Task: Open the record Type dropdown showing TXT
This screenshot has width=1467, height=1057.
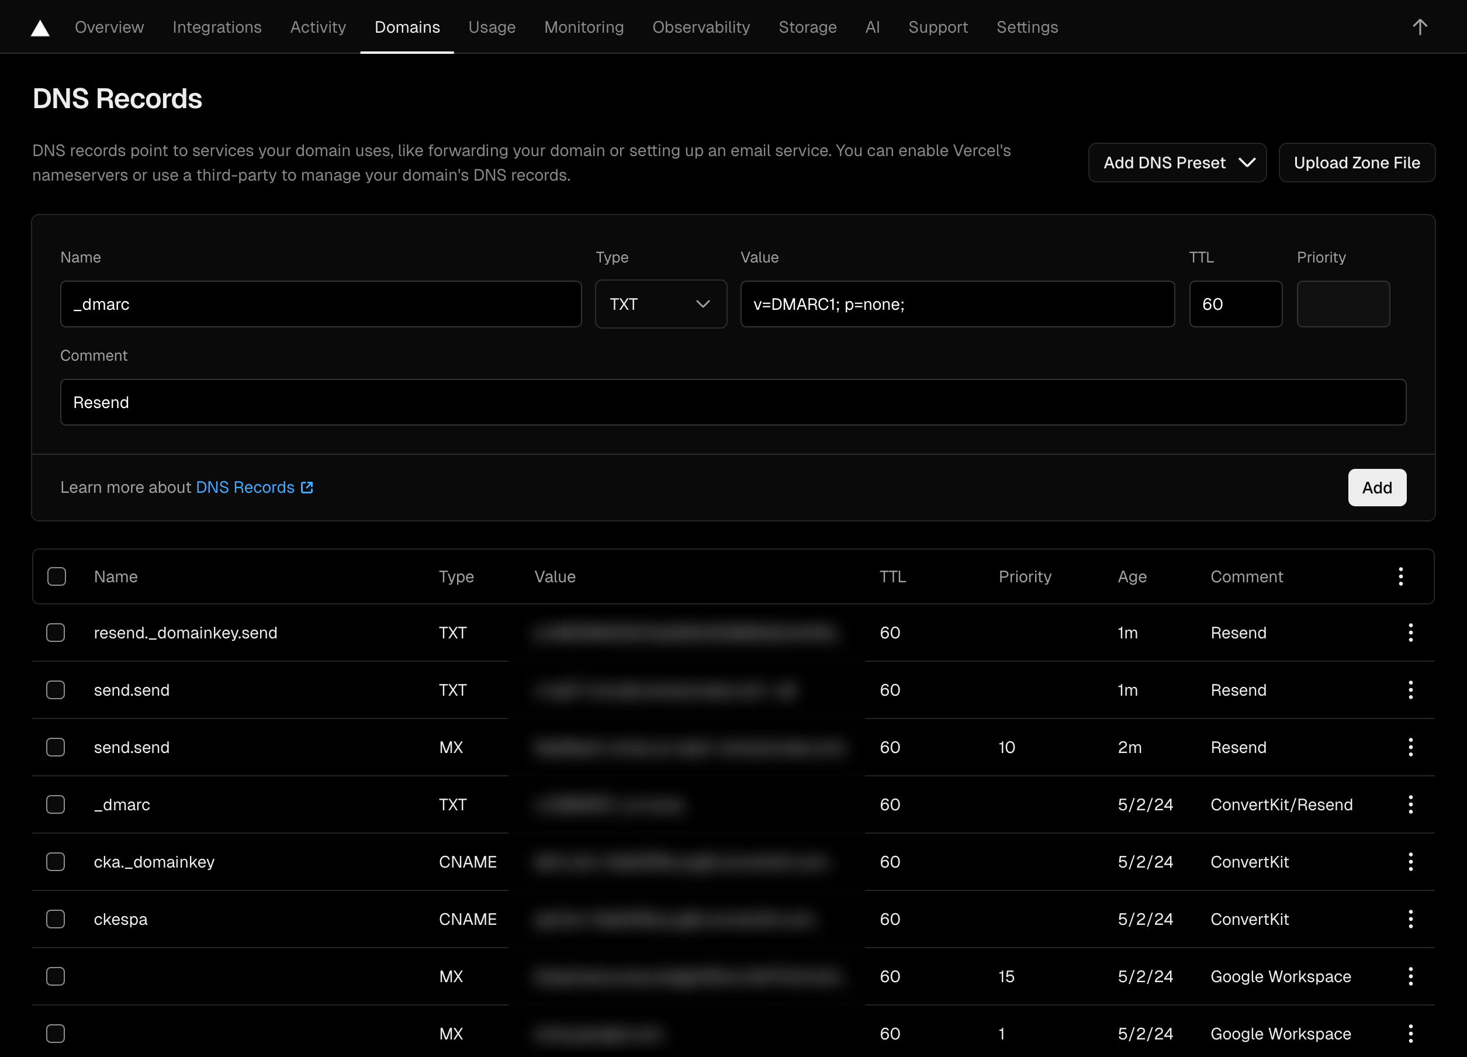Action: click(660, 304)
